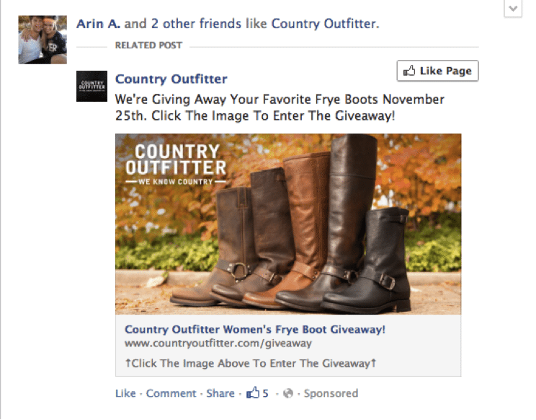This screenshot has width=536, height=420.
Task: Open Arin A. profile name link
Action: pos(98,24)
